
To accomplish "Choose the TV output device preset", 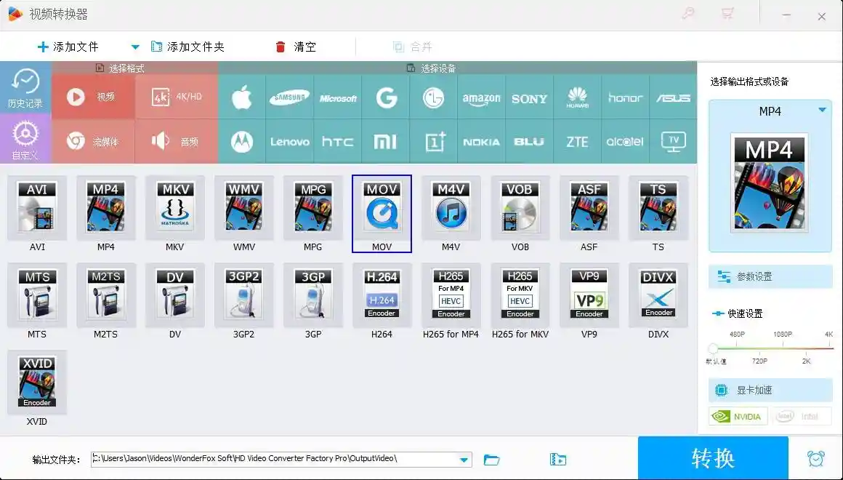I will (x=673, y=142).
